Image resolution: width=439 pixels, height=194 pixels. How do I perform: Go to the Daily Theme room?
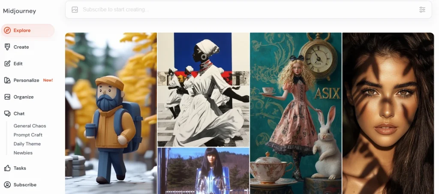click(27, 144)
